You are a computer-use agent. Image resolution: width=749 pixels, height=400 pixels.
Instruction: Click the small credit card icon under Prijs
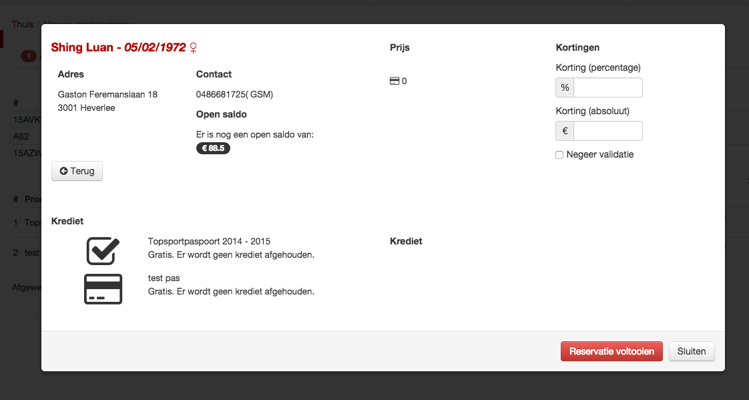click(395, 81)
